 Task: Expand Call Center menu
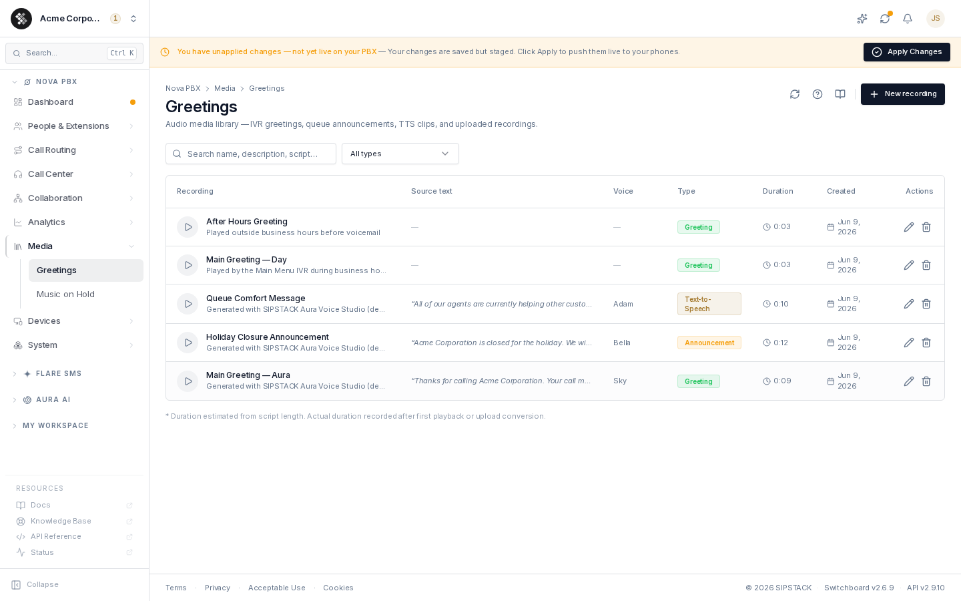pyautogui.click(x=74, y=174)
